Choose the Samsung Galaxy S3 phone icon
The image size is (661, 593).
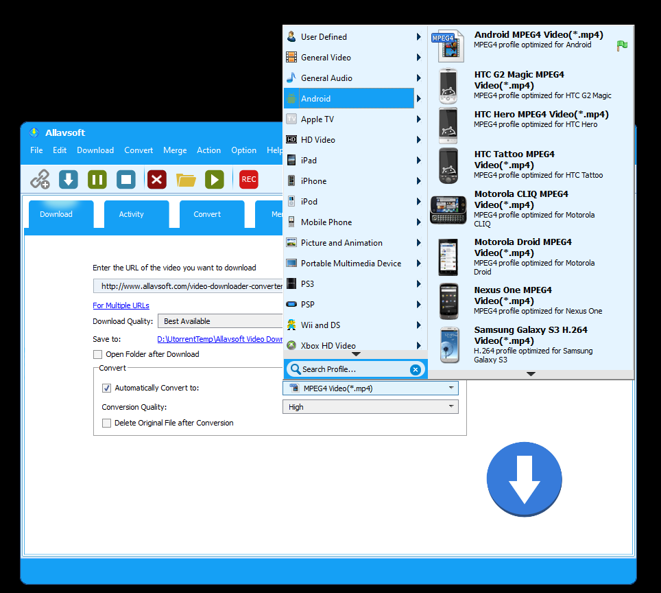[449, 345]
